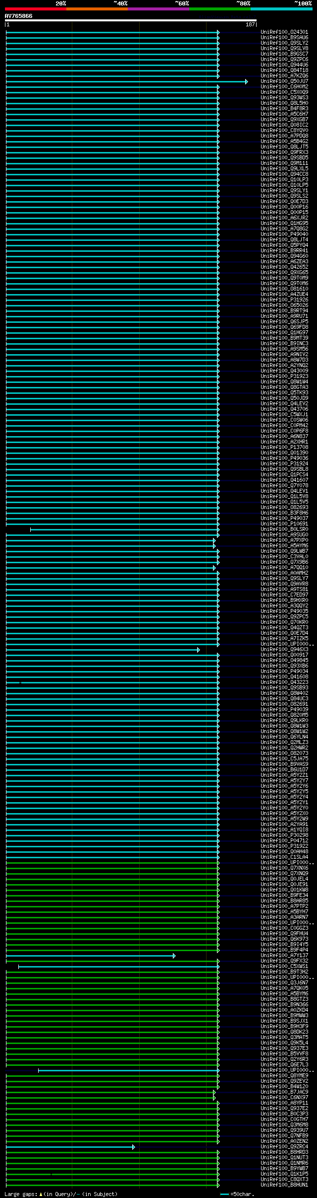The width and height of the screenshot is (317, 1198).
Task: Click label UniRef100_A7PXP0
Action: tap(284, 540)
